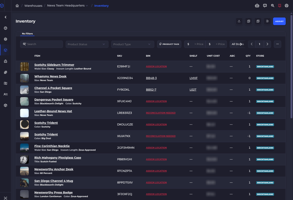Open the chat messages icon
This screenshot has height=200, width=293.
click(x=265, y=6)
